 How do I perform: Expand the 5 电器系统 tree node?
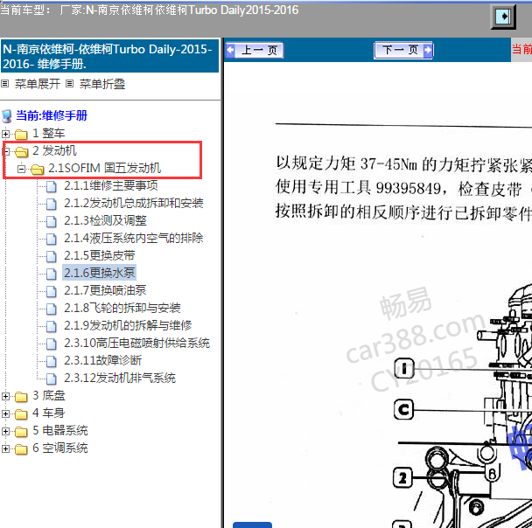coord(5,431)
